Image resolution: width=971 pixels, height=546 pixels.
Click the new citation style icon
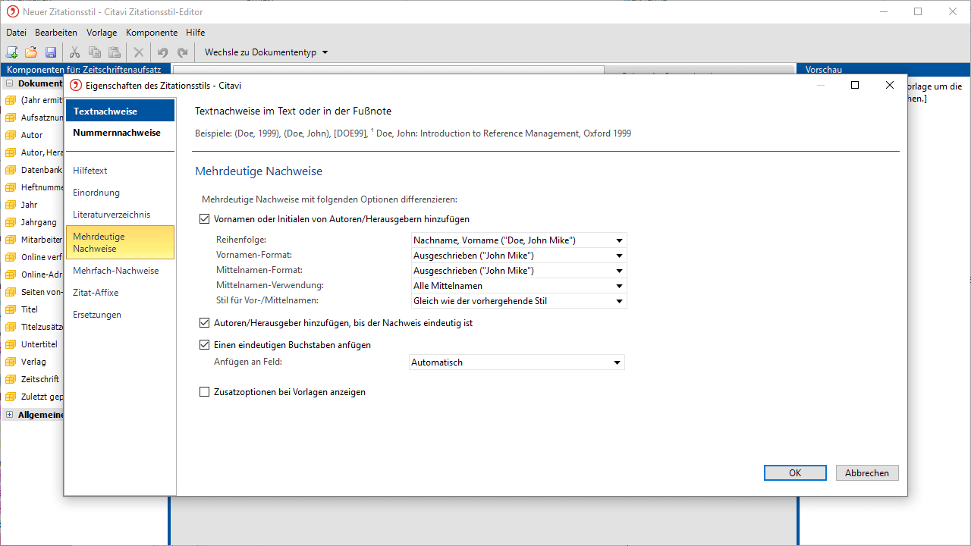pos(11,52)
